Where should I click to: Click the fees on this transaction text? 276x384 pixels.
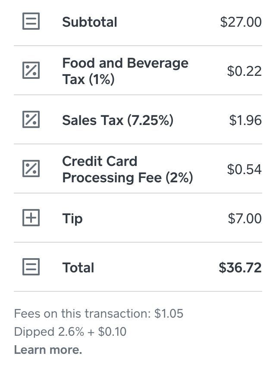[x=99, y=313]
